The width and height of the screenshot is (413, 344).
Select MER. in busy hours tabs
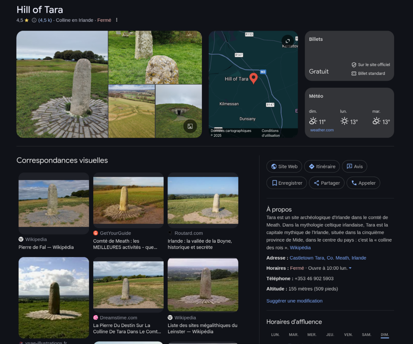click(312, 335)
